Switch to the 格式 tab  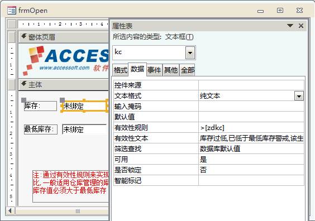pyautogui.click(x=120, y=70)
